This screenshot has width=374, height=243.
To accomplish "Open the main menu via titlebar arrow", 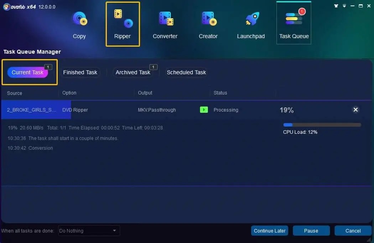I will point(343,6).
